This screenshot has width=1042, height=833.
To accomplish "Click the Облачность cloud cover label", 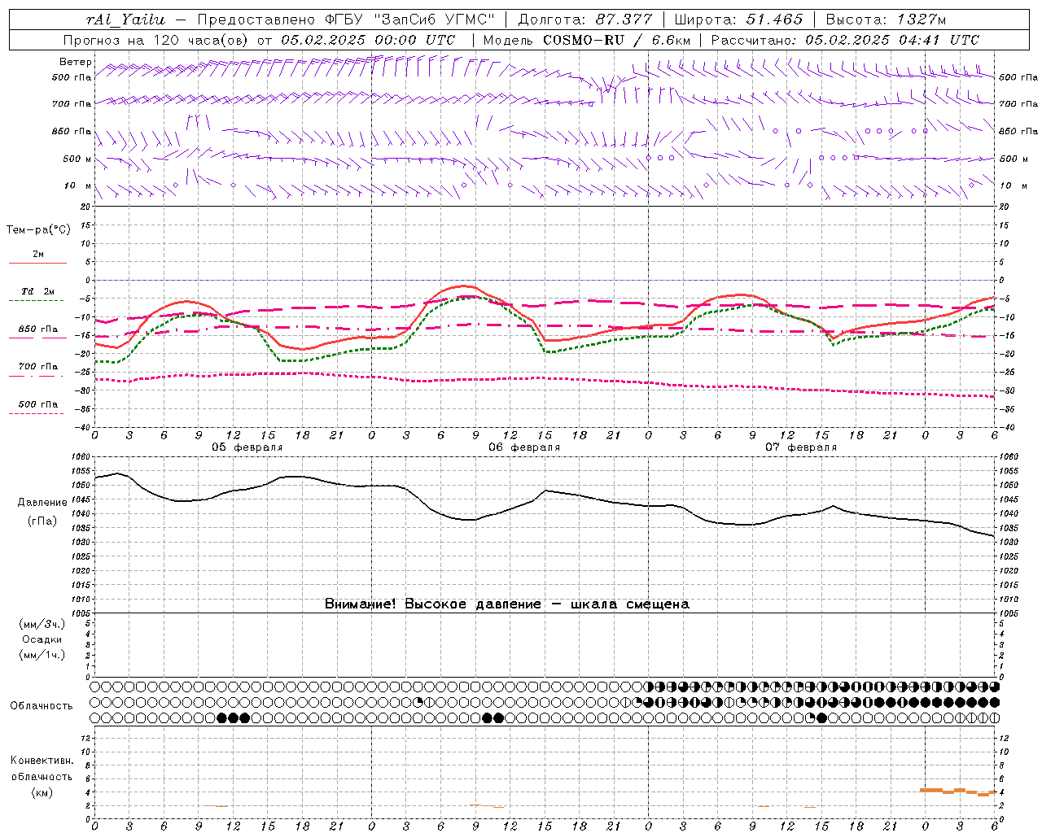I will pos(42,706).
